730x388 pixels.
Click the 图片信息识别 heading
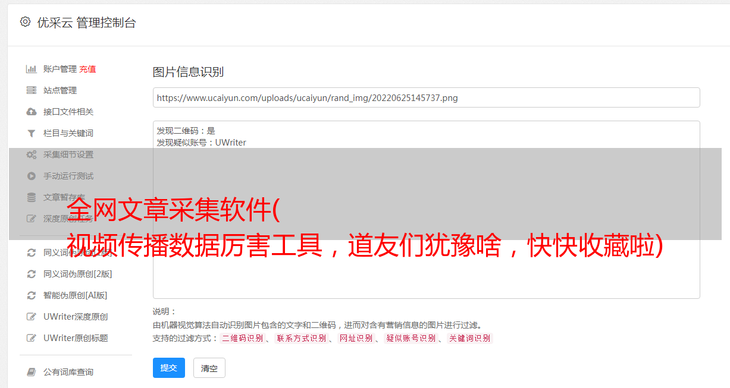[188, 72]
